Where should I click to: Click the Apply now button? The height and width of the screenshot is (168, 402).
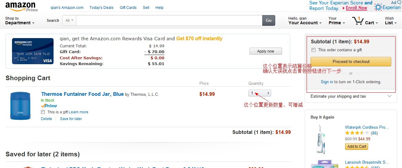click(x=265, y=51)
